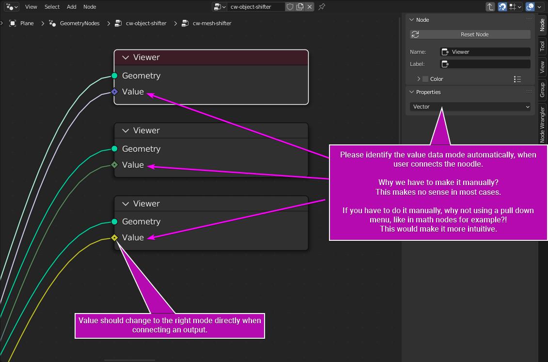Open the Select menu
Screen dimensions: 548x362
(x=52, y=7)
